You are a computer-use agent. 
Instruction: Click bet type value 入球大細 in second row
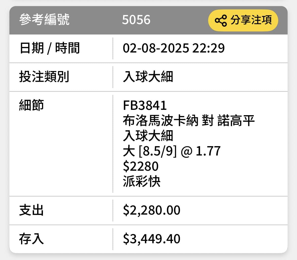pyautogui.click(x=148, y=77)
